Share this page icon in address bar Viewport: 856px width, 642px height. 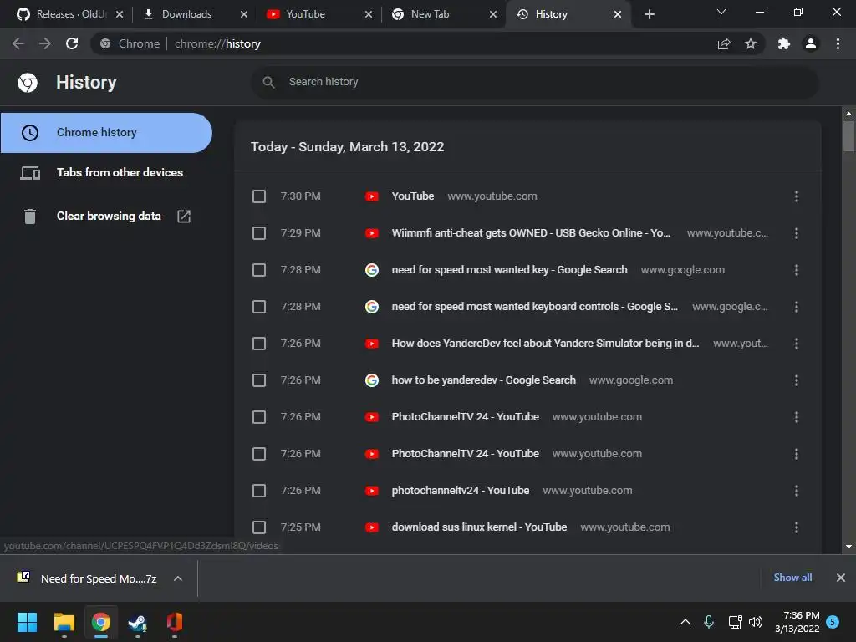click(724, 43)
